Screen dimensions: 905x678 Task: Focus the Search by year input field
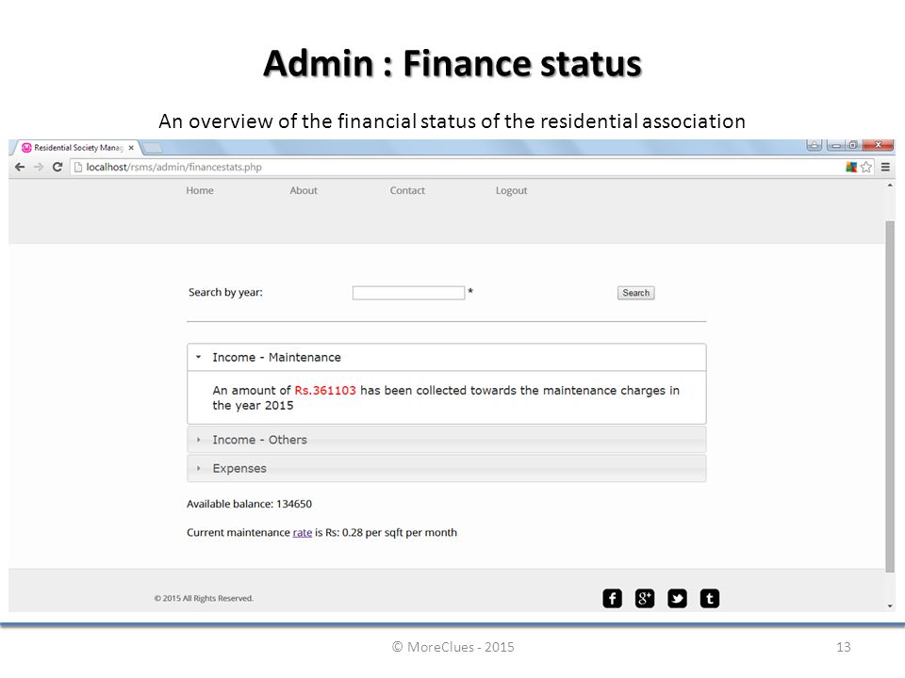pos(408,293)
